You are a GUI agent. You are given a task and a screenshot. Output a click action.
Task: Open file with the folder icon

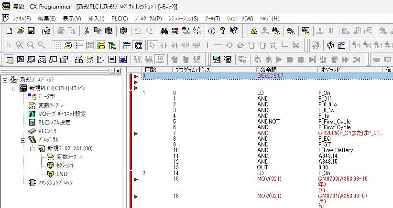20,31
